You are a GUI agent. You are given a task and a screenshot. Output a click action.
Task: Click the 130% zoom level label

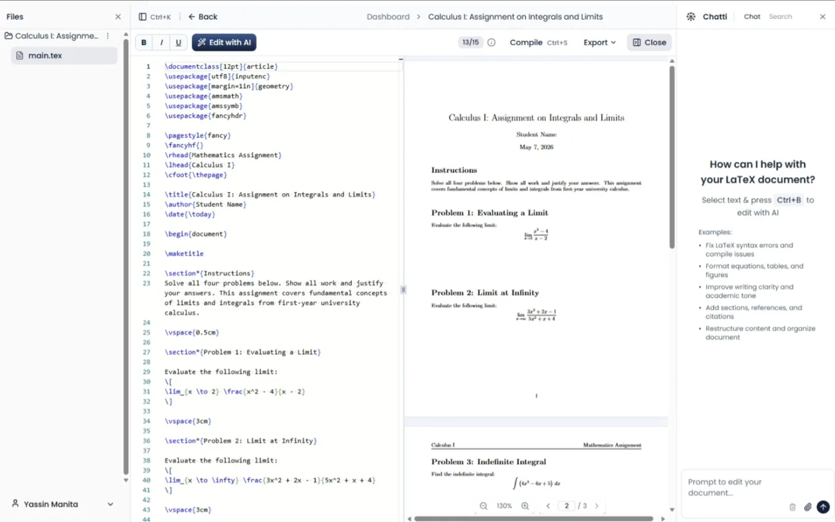(504, 506)
